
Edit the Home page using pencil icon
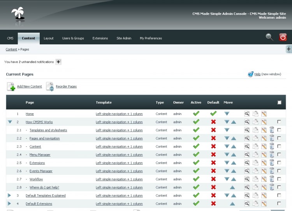tap(264, 114)
